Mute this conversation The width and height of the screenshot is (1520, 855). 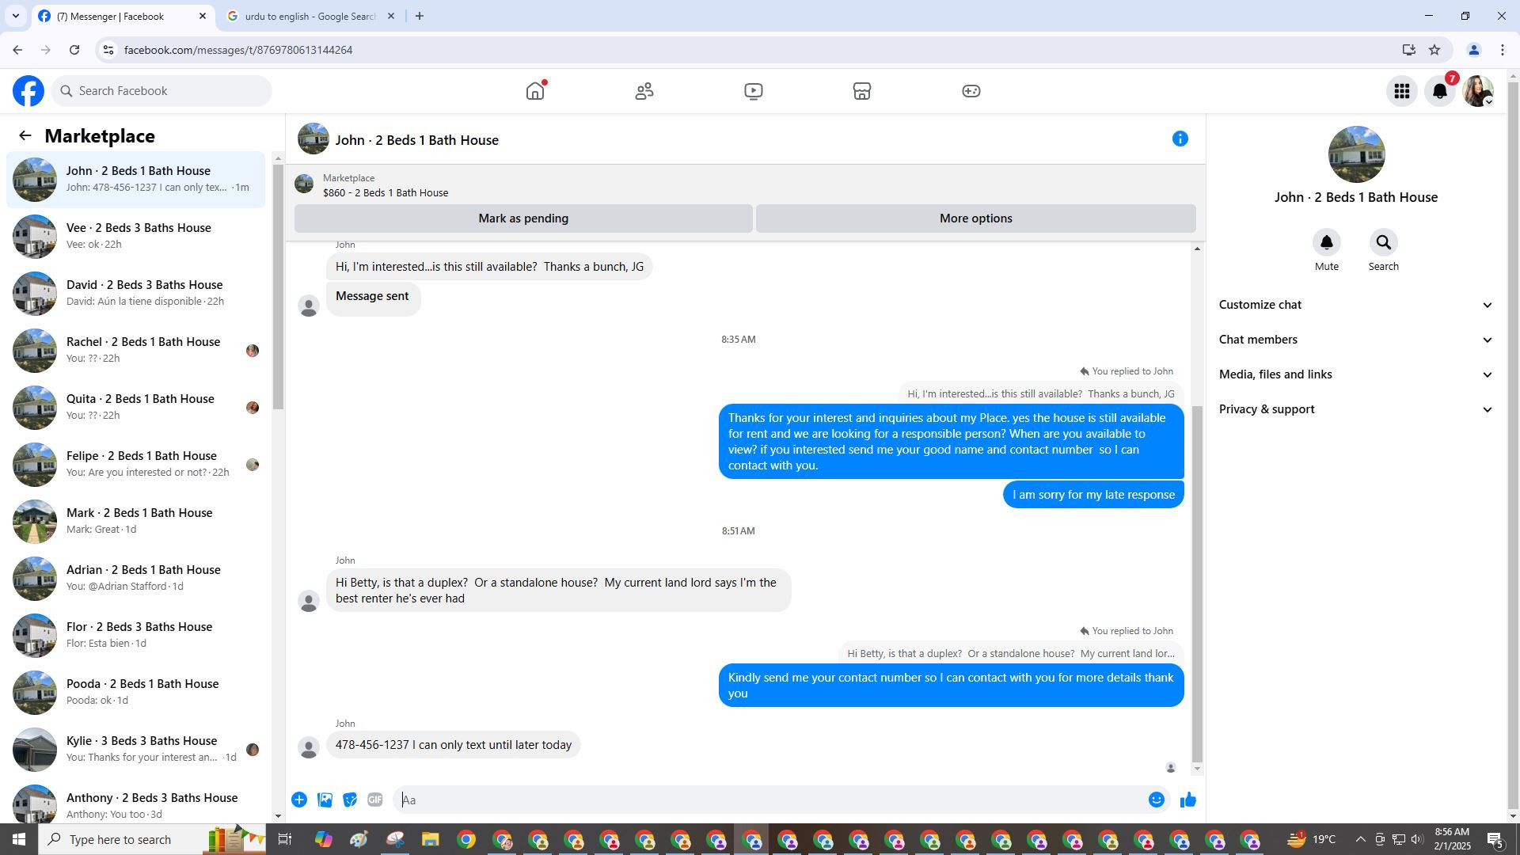point(1326,243)
